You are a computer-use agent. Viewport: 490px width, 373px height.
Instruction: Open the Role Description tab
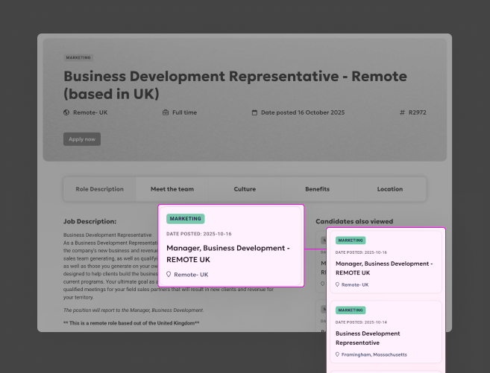click(99, 189)
